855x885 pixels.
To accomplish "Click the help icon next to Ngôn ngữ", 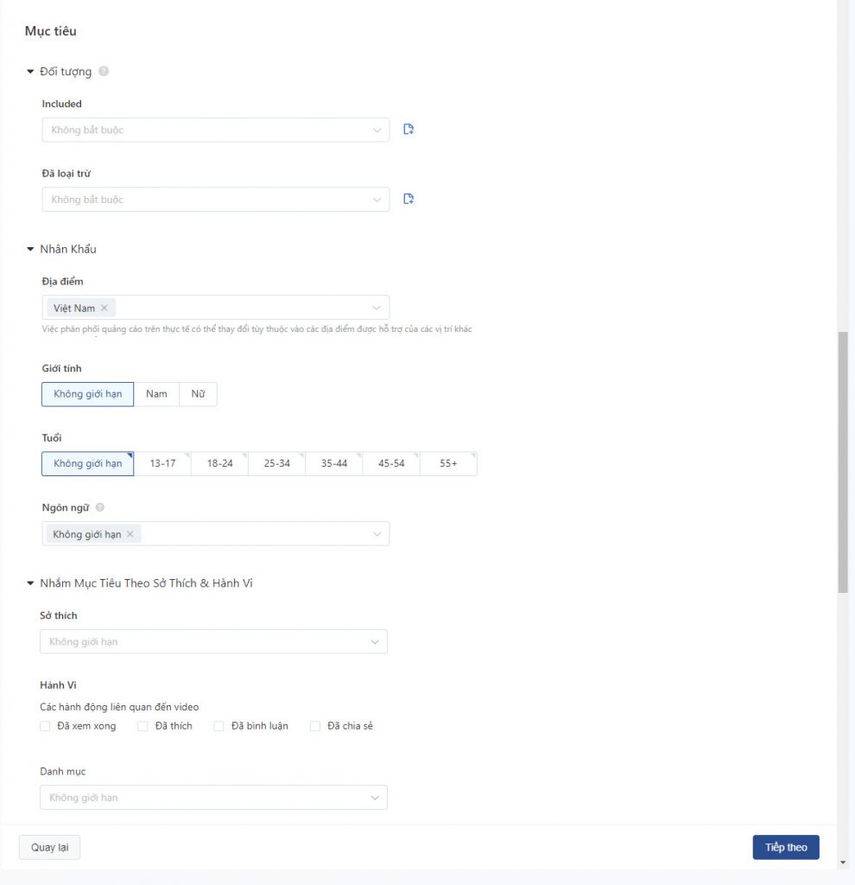I will (x=100, y=506).
